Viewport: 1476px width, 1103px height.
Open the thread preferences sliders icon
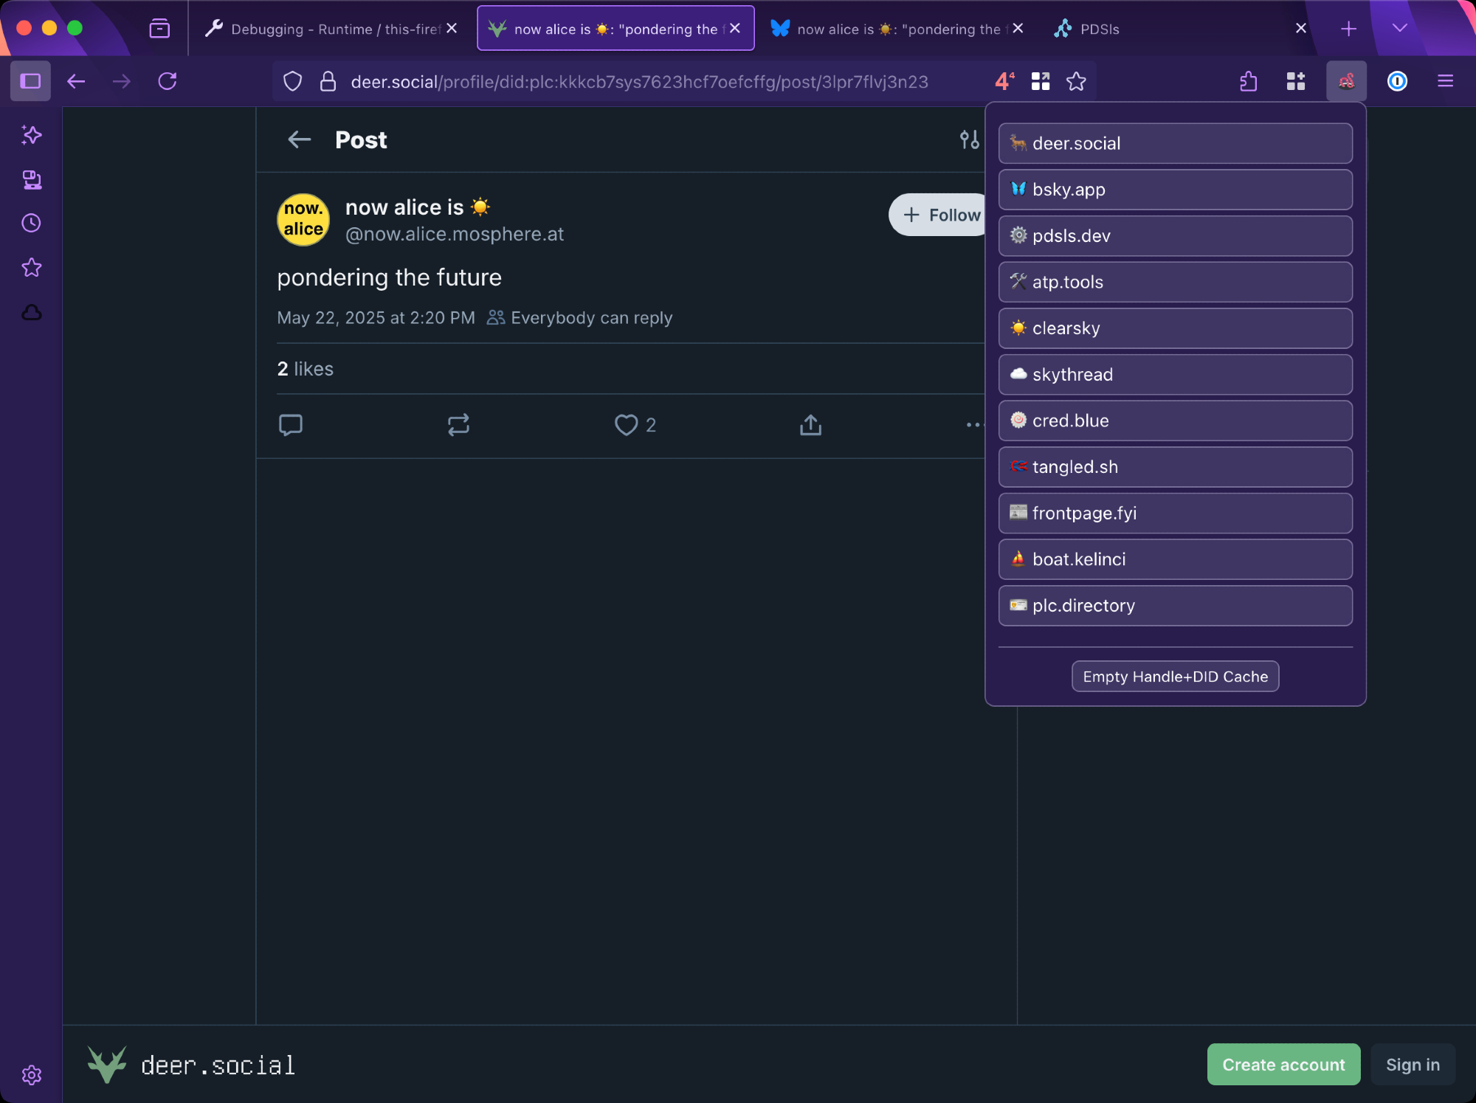(969, 139)
